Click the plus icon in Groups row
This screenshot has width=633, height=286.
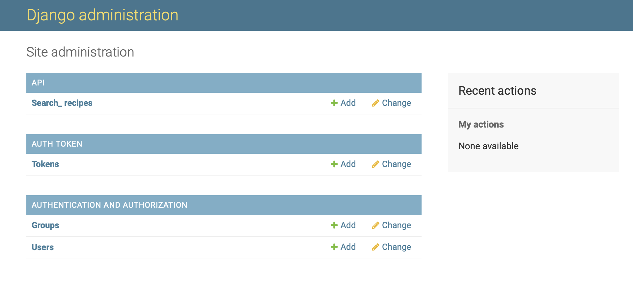[334, 226]
